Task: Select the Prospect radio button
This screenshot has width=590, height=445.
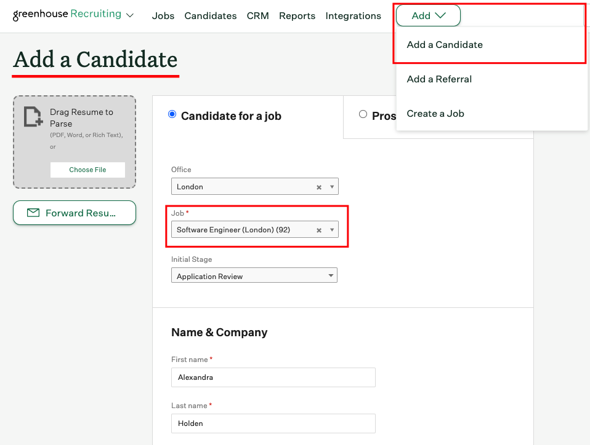Action: (x=363, y=116)
